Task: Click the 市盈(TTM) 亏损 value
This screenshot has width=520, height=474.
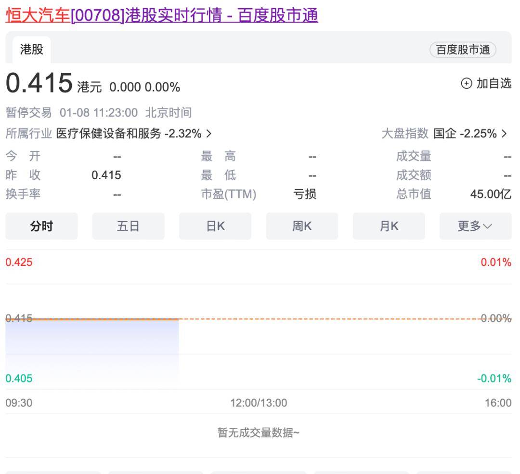Action: pyautogui.click(x=305, y=194)
